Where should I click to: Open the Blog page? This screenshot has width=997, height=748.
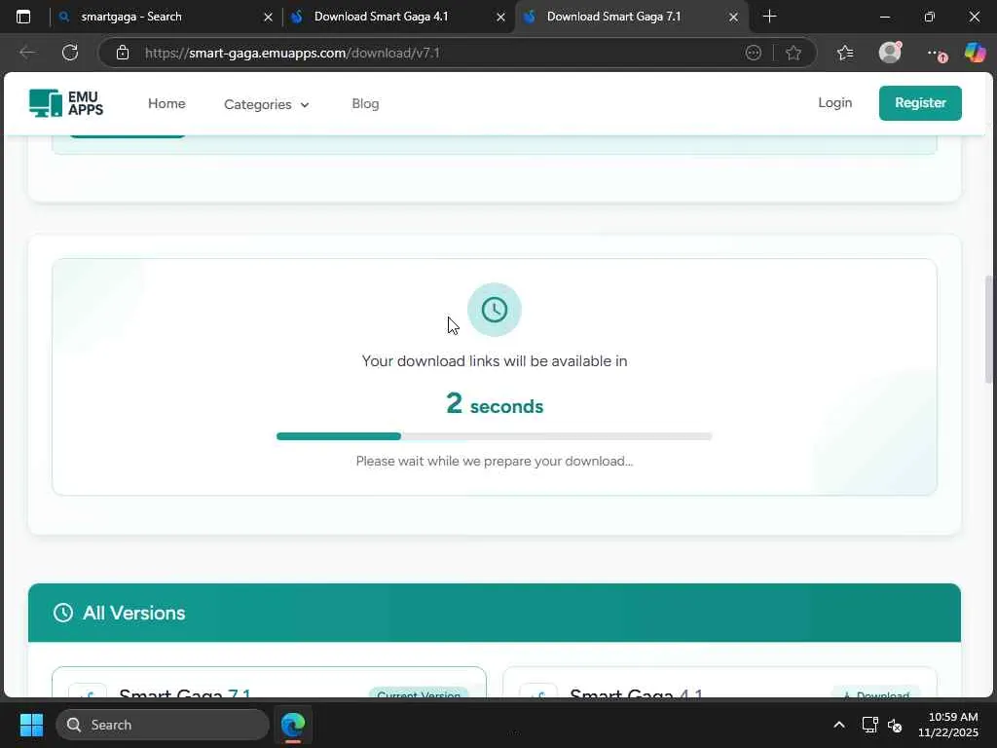[365, 103]
